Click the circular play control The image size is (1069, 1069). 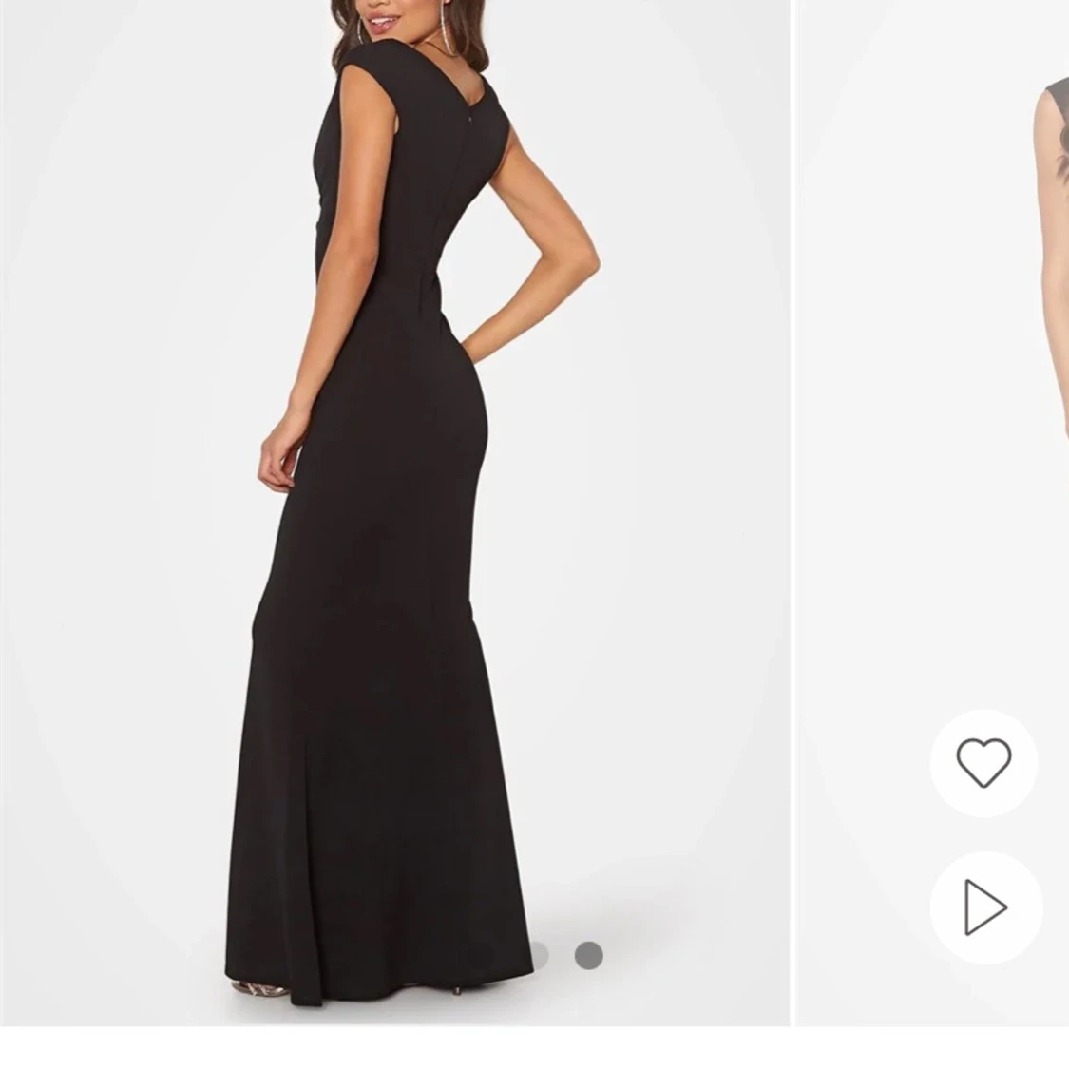pos(985,907)
